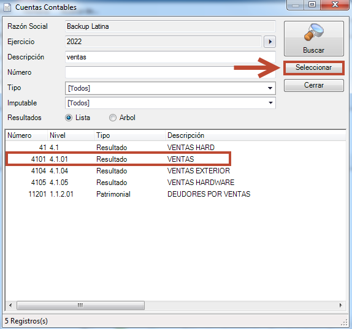The height and width of the screenshot is (329, 352).
Task: Select the DEUDORES POR VENTAS row
Action: [x=175, y=194]
